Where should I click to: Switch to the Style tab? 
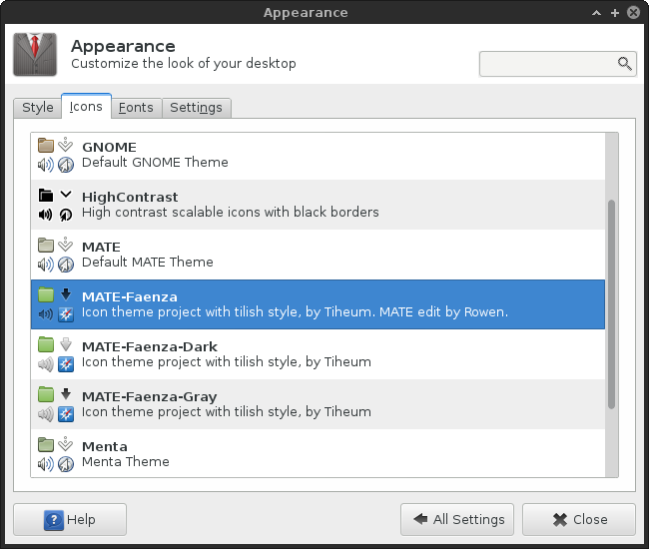(38, 108)
